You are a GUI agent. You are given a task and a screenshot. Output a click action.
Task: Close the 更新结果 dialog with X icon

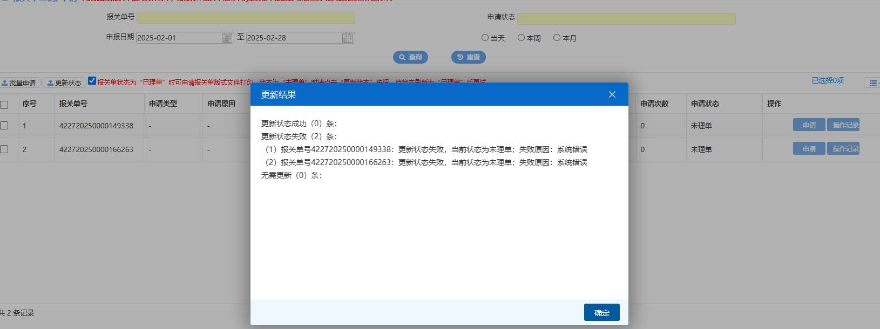(612, 94)
